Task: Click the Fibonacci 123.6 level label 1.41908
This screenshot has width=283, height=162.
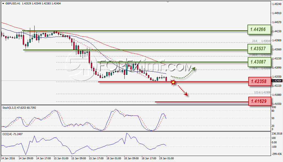Action: [266, 92]
